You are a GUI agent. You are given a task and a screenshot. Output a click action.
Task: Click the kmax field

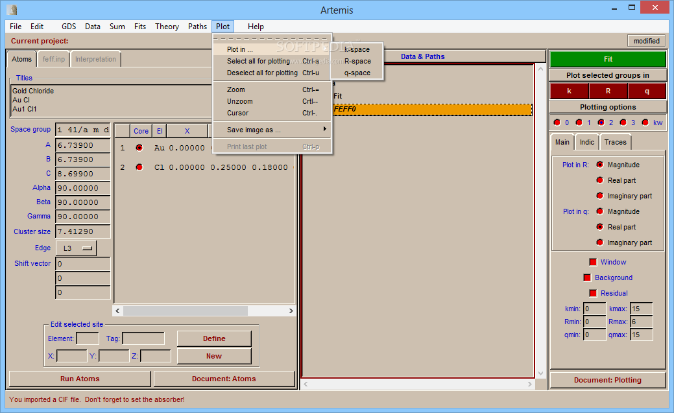point(642,309)
